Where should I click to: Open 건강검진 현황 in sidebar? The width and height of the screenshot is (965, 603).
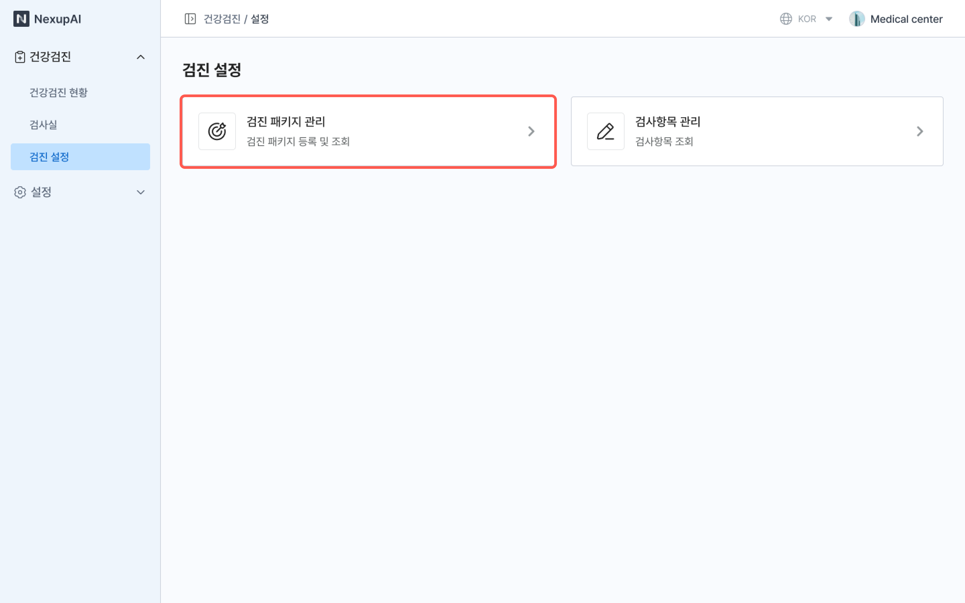pyautogui.click(x=59, y=92)
